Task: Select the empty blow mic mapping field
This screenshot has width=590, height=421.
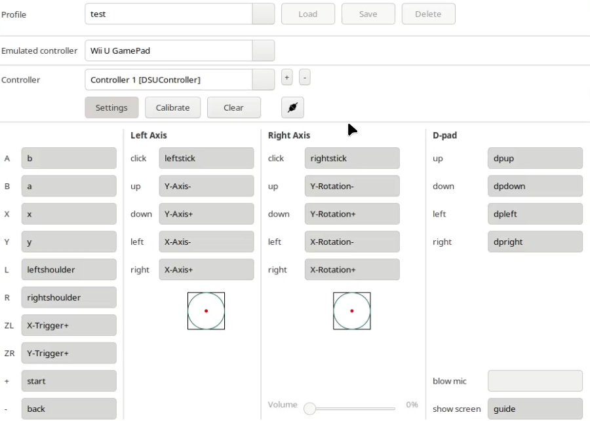Action: (x=535, y=381)
